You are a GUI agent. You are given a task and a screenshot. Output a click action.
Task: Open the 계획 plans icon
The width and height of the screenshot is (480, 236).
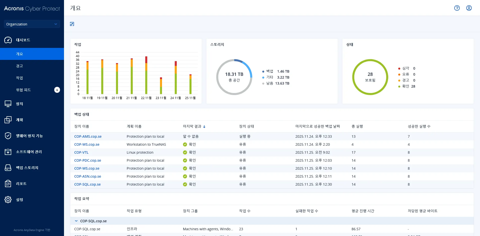[8, 120]
